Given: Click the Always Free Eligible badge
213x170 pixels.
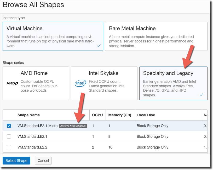Looking at the screenshot, I should pos(73,126).
